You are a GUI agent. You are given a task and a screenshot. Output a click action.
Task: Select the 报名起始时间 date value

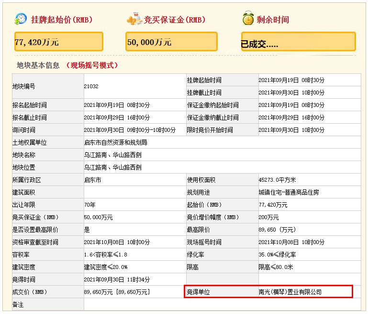[117, 105]
